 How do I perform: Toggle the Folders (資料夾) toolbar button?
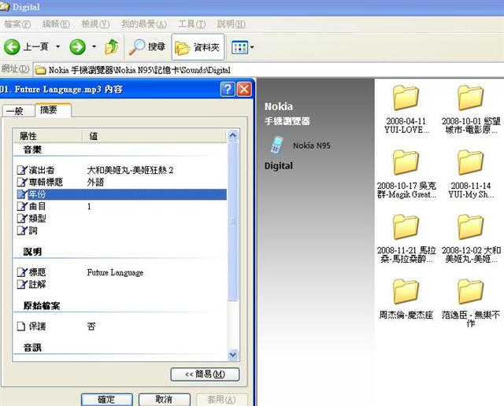[x=198, y=47]
